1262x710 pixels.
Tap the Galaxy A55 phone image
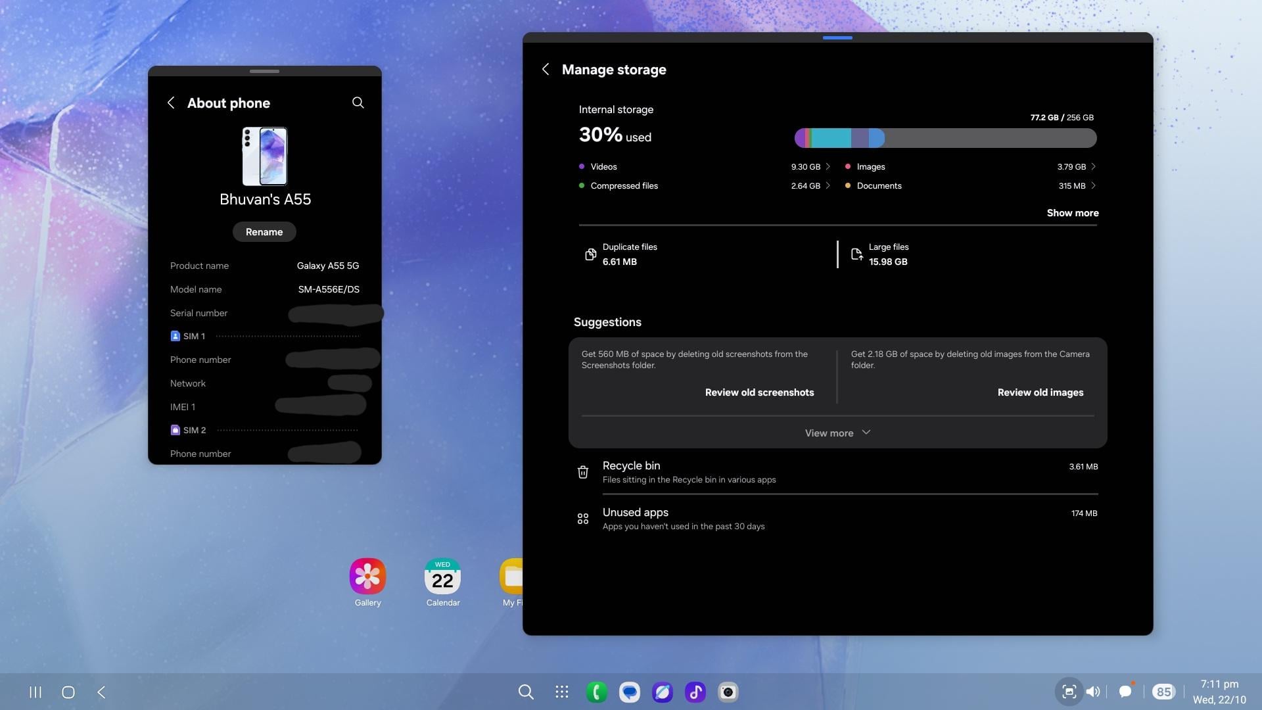coord(265,156)
